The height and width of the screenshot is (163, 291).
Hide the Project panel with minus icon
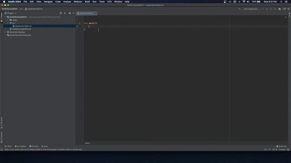pos(74,13)
